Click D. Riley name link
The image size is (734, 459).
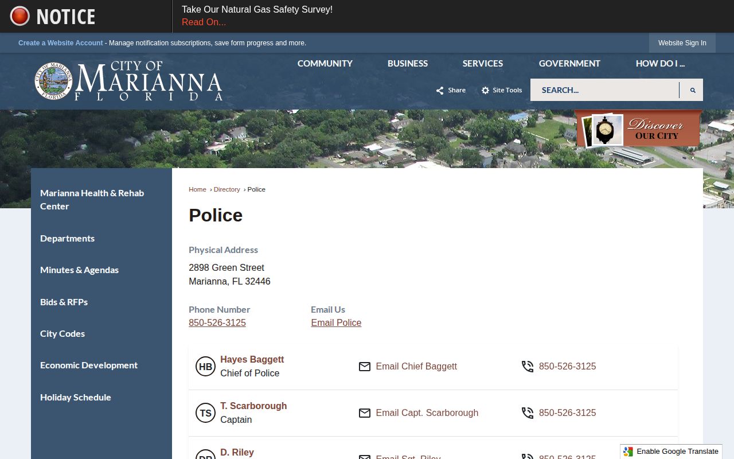tap(237, 453)
